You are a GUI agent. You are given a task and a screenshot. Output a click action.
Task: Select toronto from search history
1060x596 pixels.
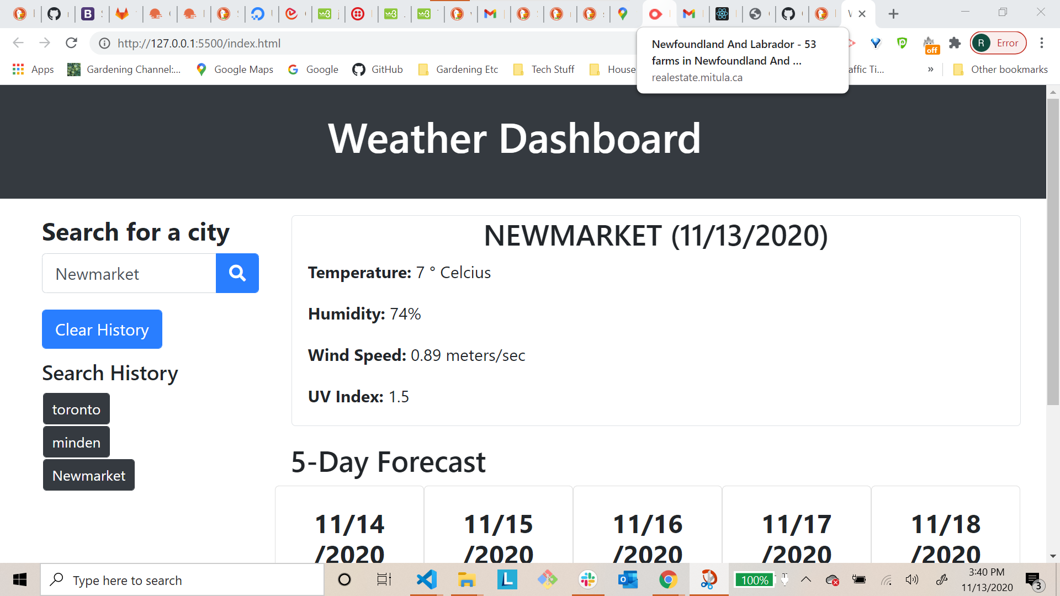point(76,409)
